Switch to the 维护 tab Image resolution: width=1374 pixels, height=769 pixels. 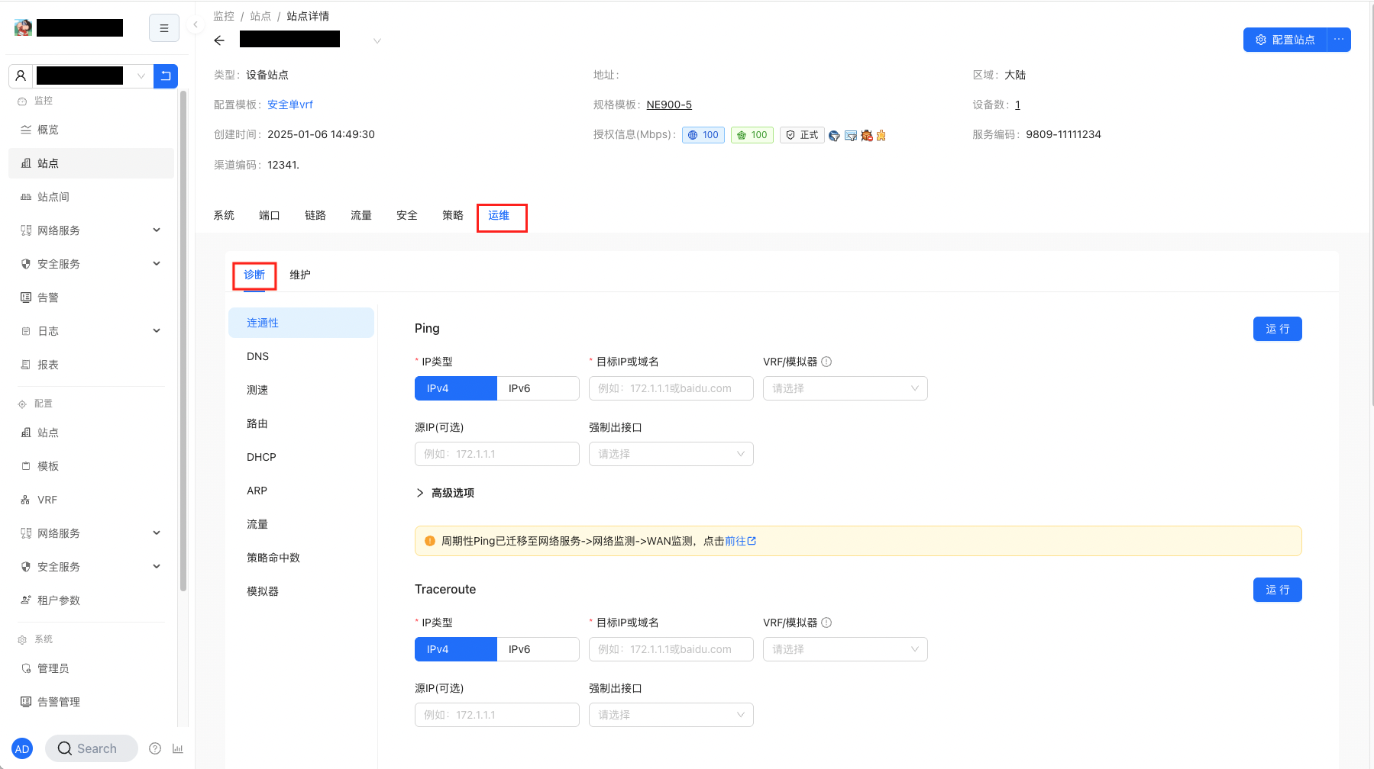[299, 275]
